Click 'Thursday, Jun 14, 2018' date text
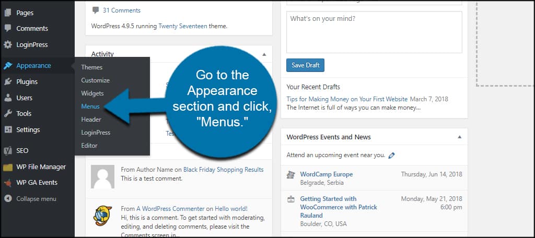This screenshot has width=535, height=238. click(x=432, y=174)
